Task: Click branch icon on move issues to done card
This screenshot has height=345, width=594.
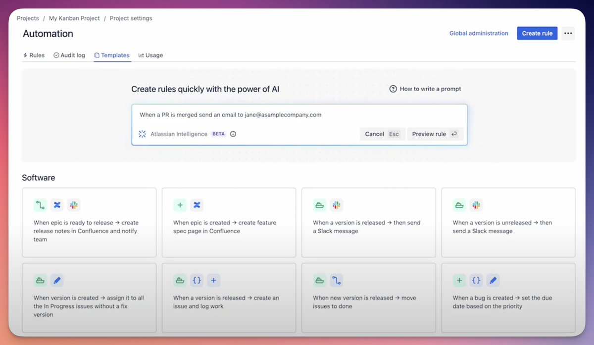Action: [336, 281]
